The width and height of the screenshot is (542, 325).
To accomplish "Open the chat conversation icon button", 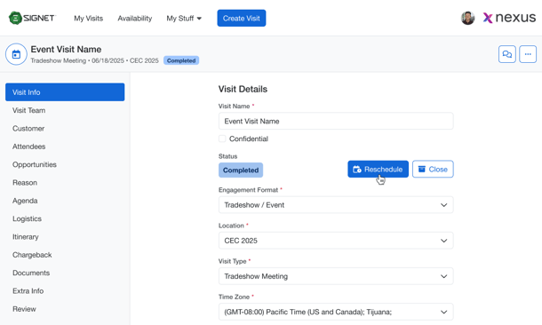I will [506, 54].
